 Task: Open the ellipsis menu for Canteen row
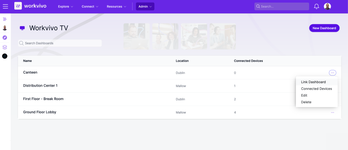(x=333, y=73)
